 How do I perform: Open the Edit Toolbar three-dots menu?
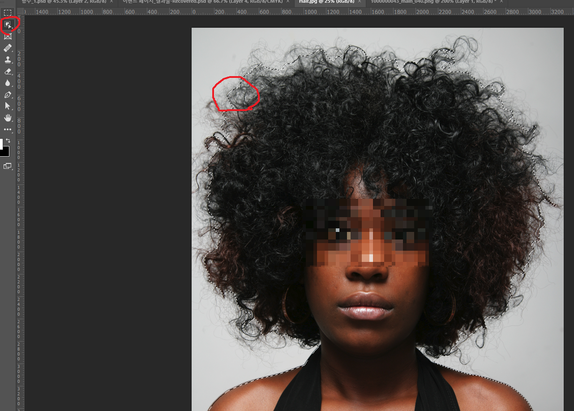[8, 129]
